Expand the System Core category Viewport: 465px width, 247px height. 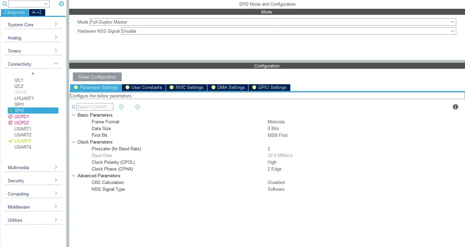click(x=33, y=25)
